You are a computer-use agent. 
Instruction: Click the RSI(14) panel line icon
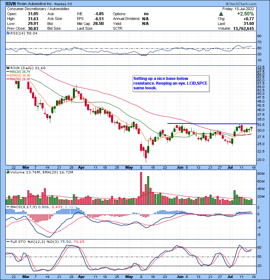[8, 33]
